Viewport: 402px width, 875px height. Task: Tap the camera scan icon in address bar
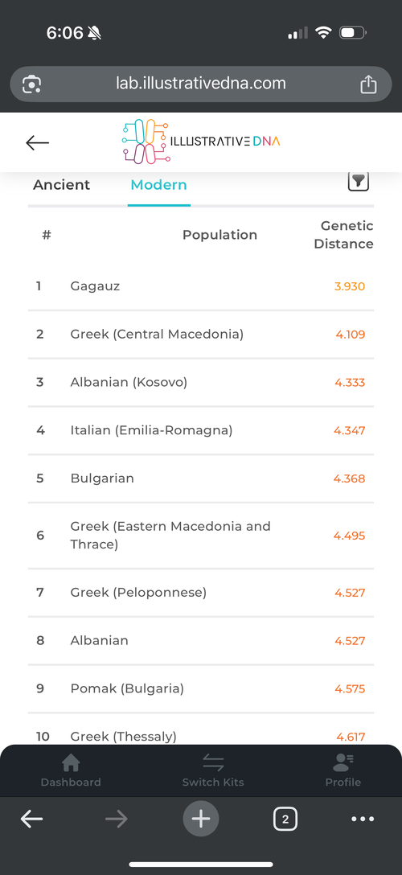[32, 84]
